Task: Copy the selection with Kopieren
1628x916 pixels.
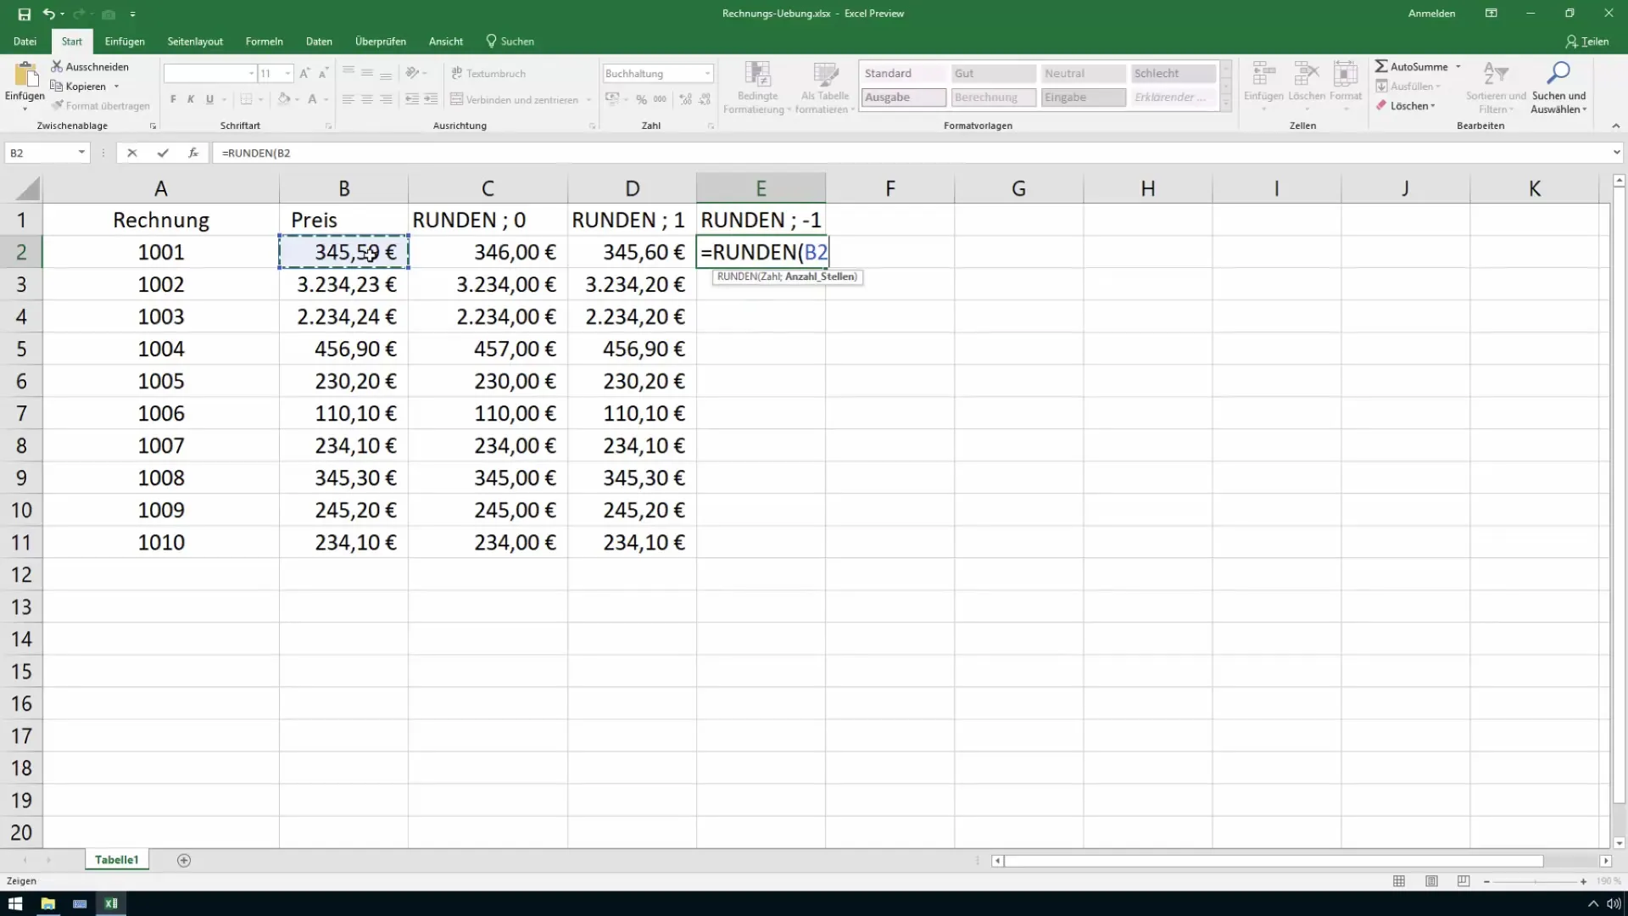Action: (79, 86)
